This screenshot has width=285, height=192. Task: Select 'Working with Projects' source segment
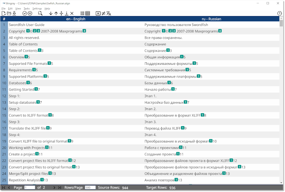coord(76,148)
